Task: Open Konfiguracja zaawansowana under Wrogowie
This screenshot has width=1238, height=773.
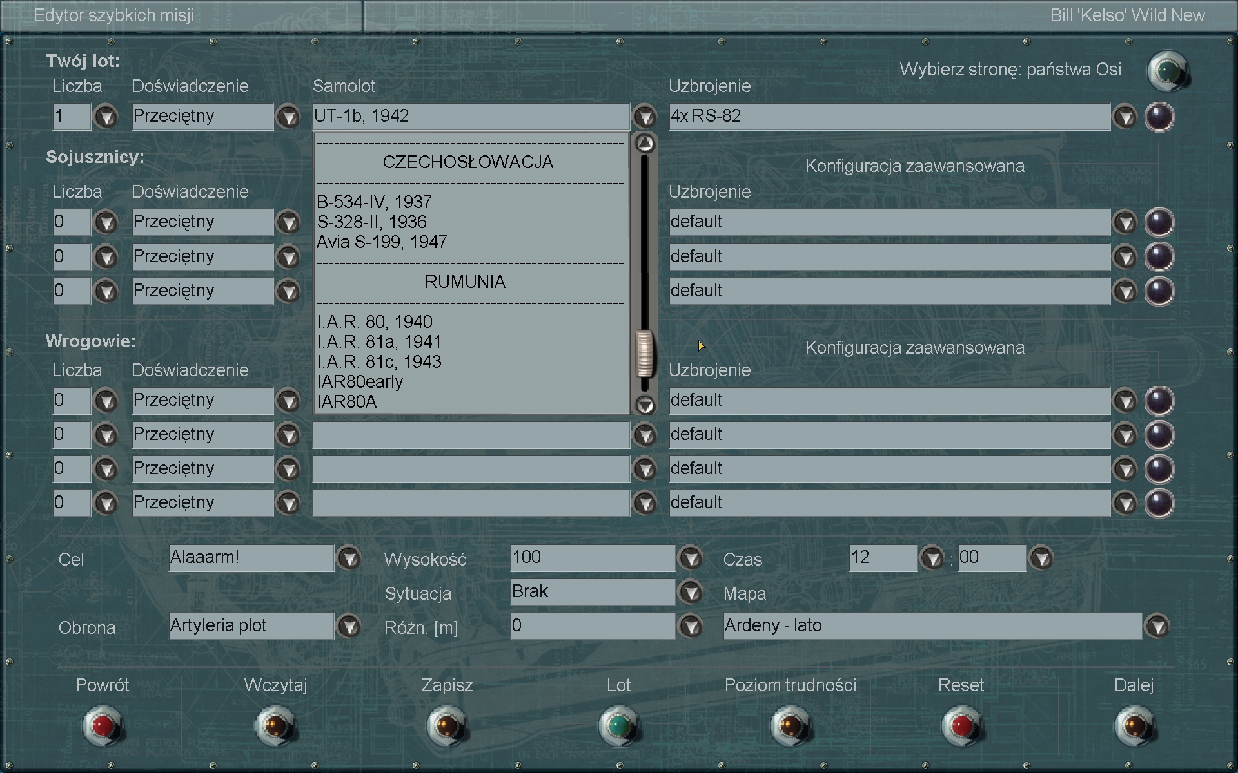Action: tap(914, 348)
